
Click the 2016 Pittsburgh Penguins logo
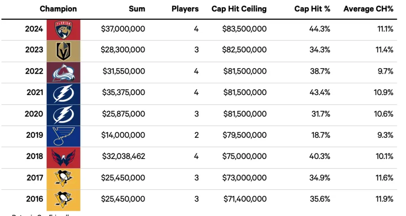click(63, 199)
